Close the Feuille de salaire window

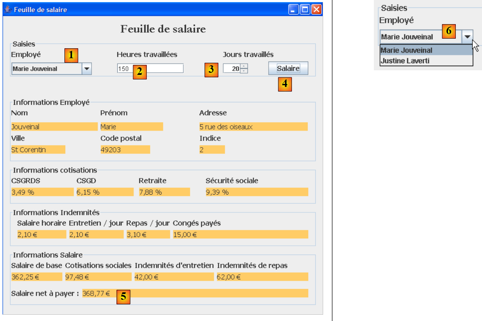click(316, 10)
